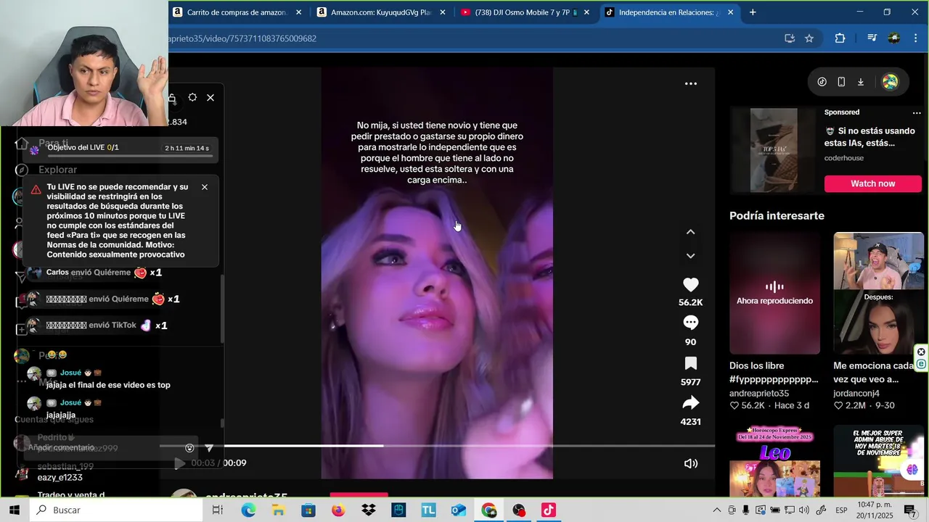Viewport: 929px width, 522px height.
Task: Close the Independencia en Relaciones tab
Action: [730, 12]
